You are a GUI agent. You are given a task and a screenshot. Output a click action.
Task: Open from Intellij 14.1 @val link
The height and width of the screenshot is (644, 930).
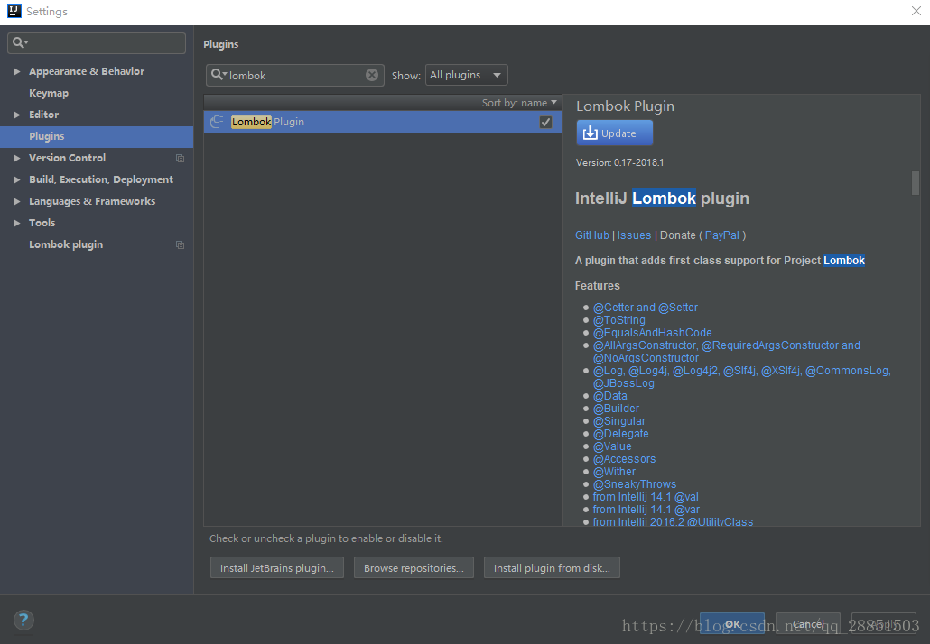[646, 497]
